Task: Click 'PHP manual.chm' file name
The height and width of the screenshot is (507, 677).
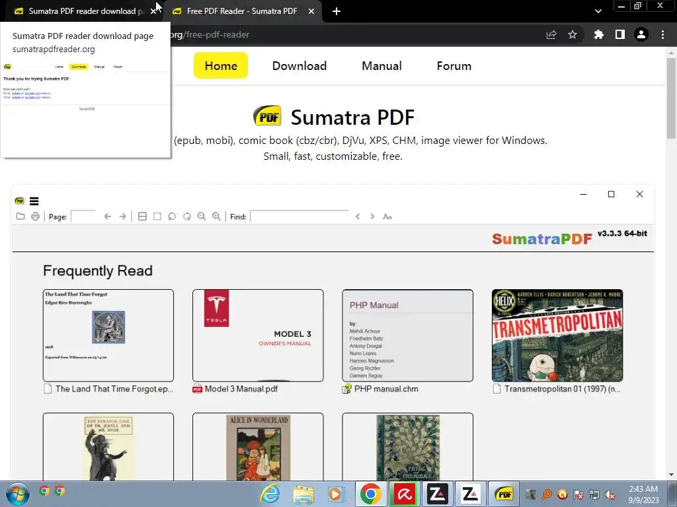Action: (386, 389)
